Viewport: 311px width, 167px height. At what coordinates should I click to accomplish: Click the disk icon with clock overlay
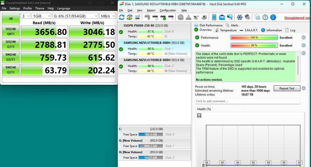(x=155, y=17)
